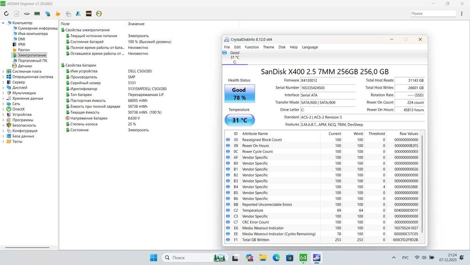
Task: Open the AIDA64 three-dot options menu
Action: pyautogui.click(x=462, y=14)
